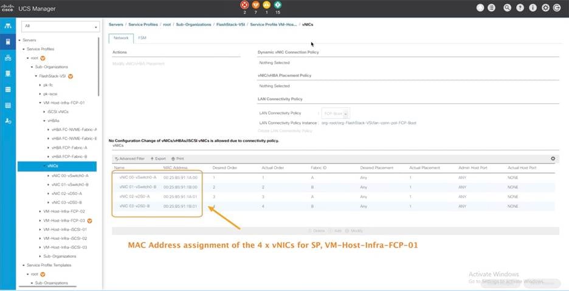The height and width of the screenshot is (291, 569).
Task: Click Servers in breadcrumb
Action: pyautogui.click(x=116, y=25)
